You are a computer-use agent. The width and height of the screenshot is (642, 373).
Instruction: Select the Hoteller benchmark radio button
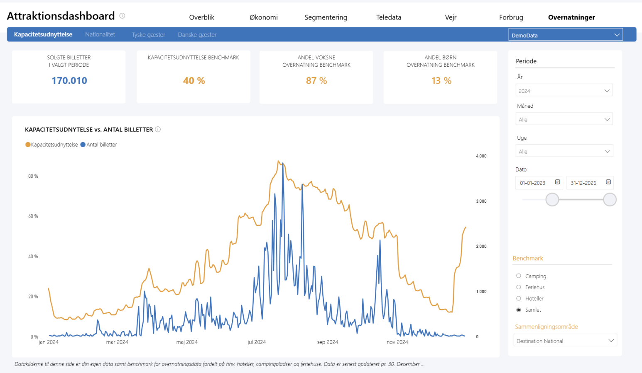pos(518,298)
